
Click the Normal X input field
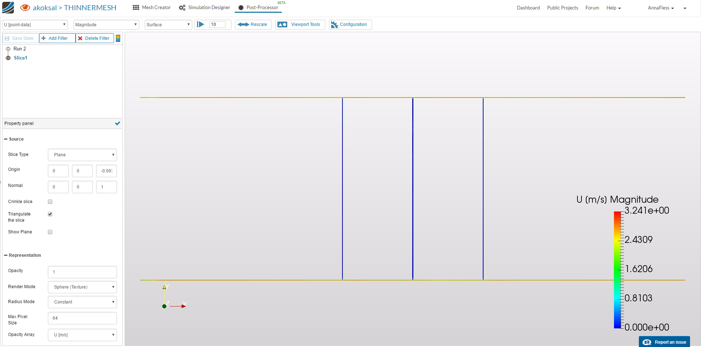coord(58,187)
